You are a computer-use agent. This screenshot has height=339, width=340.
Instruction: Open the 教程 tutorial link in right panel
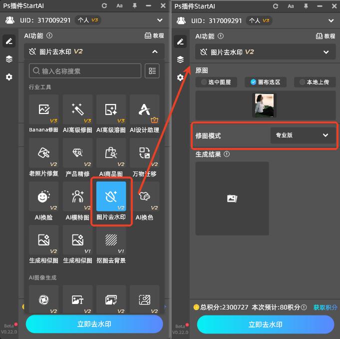(326, 36)
